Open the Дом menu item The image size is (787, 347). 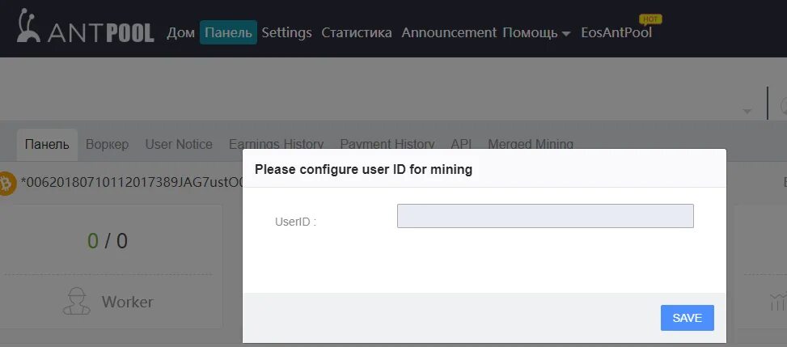(180, 32)
